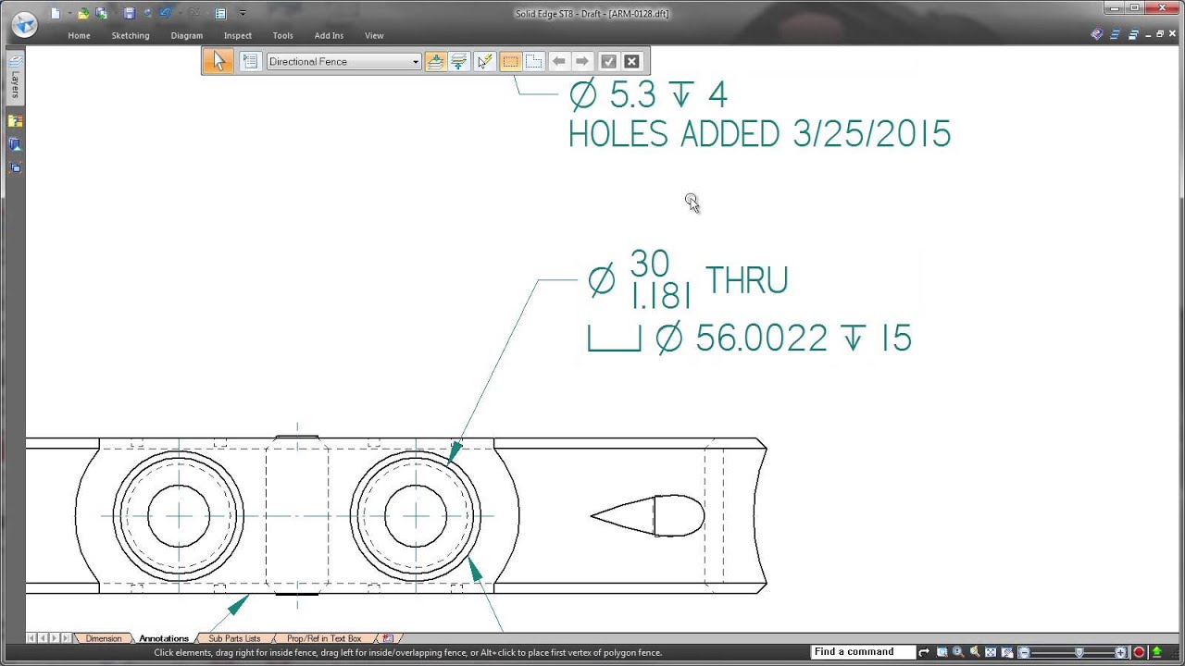Jump to first sheet tab arrow

[x=31, y=638]
